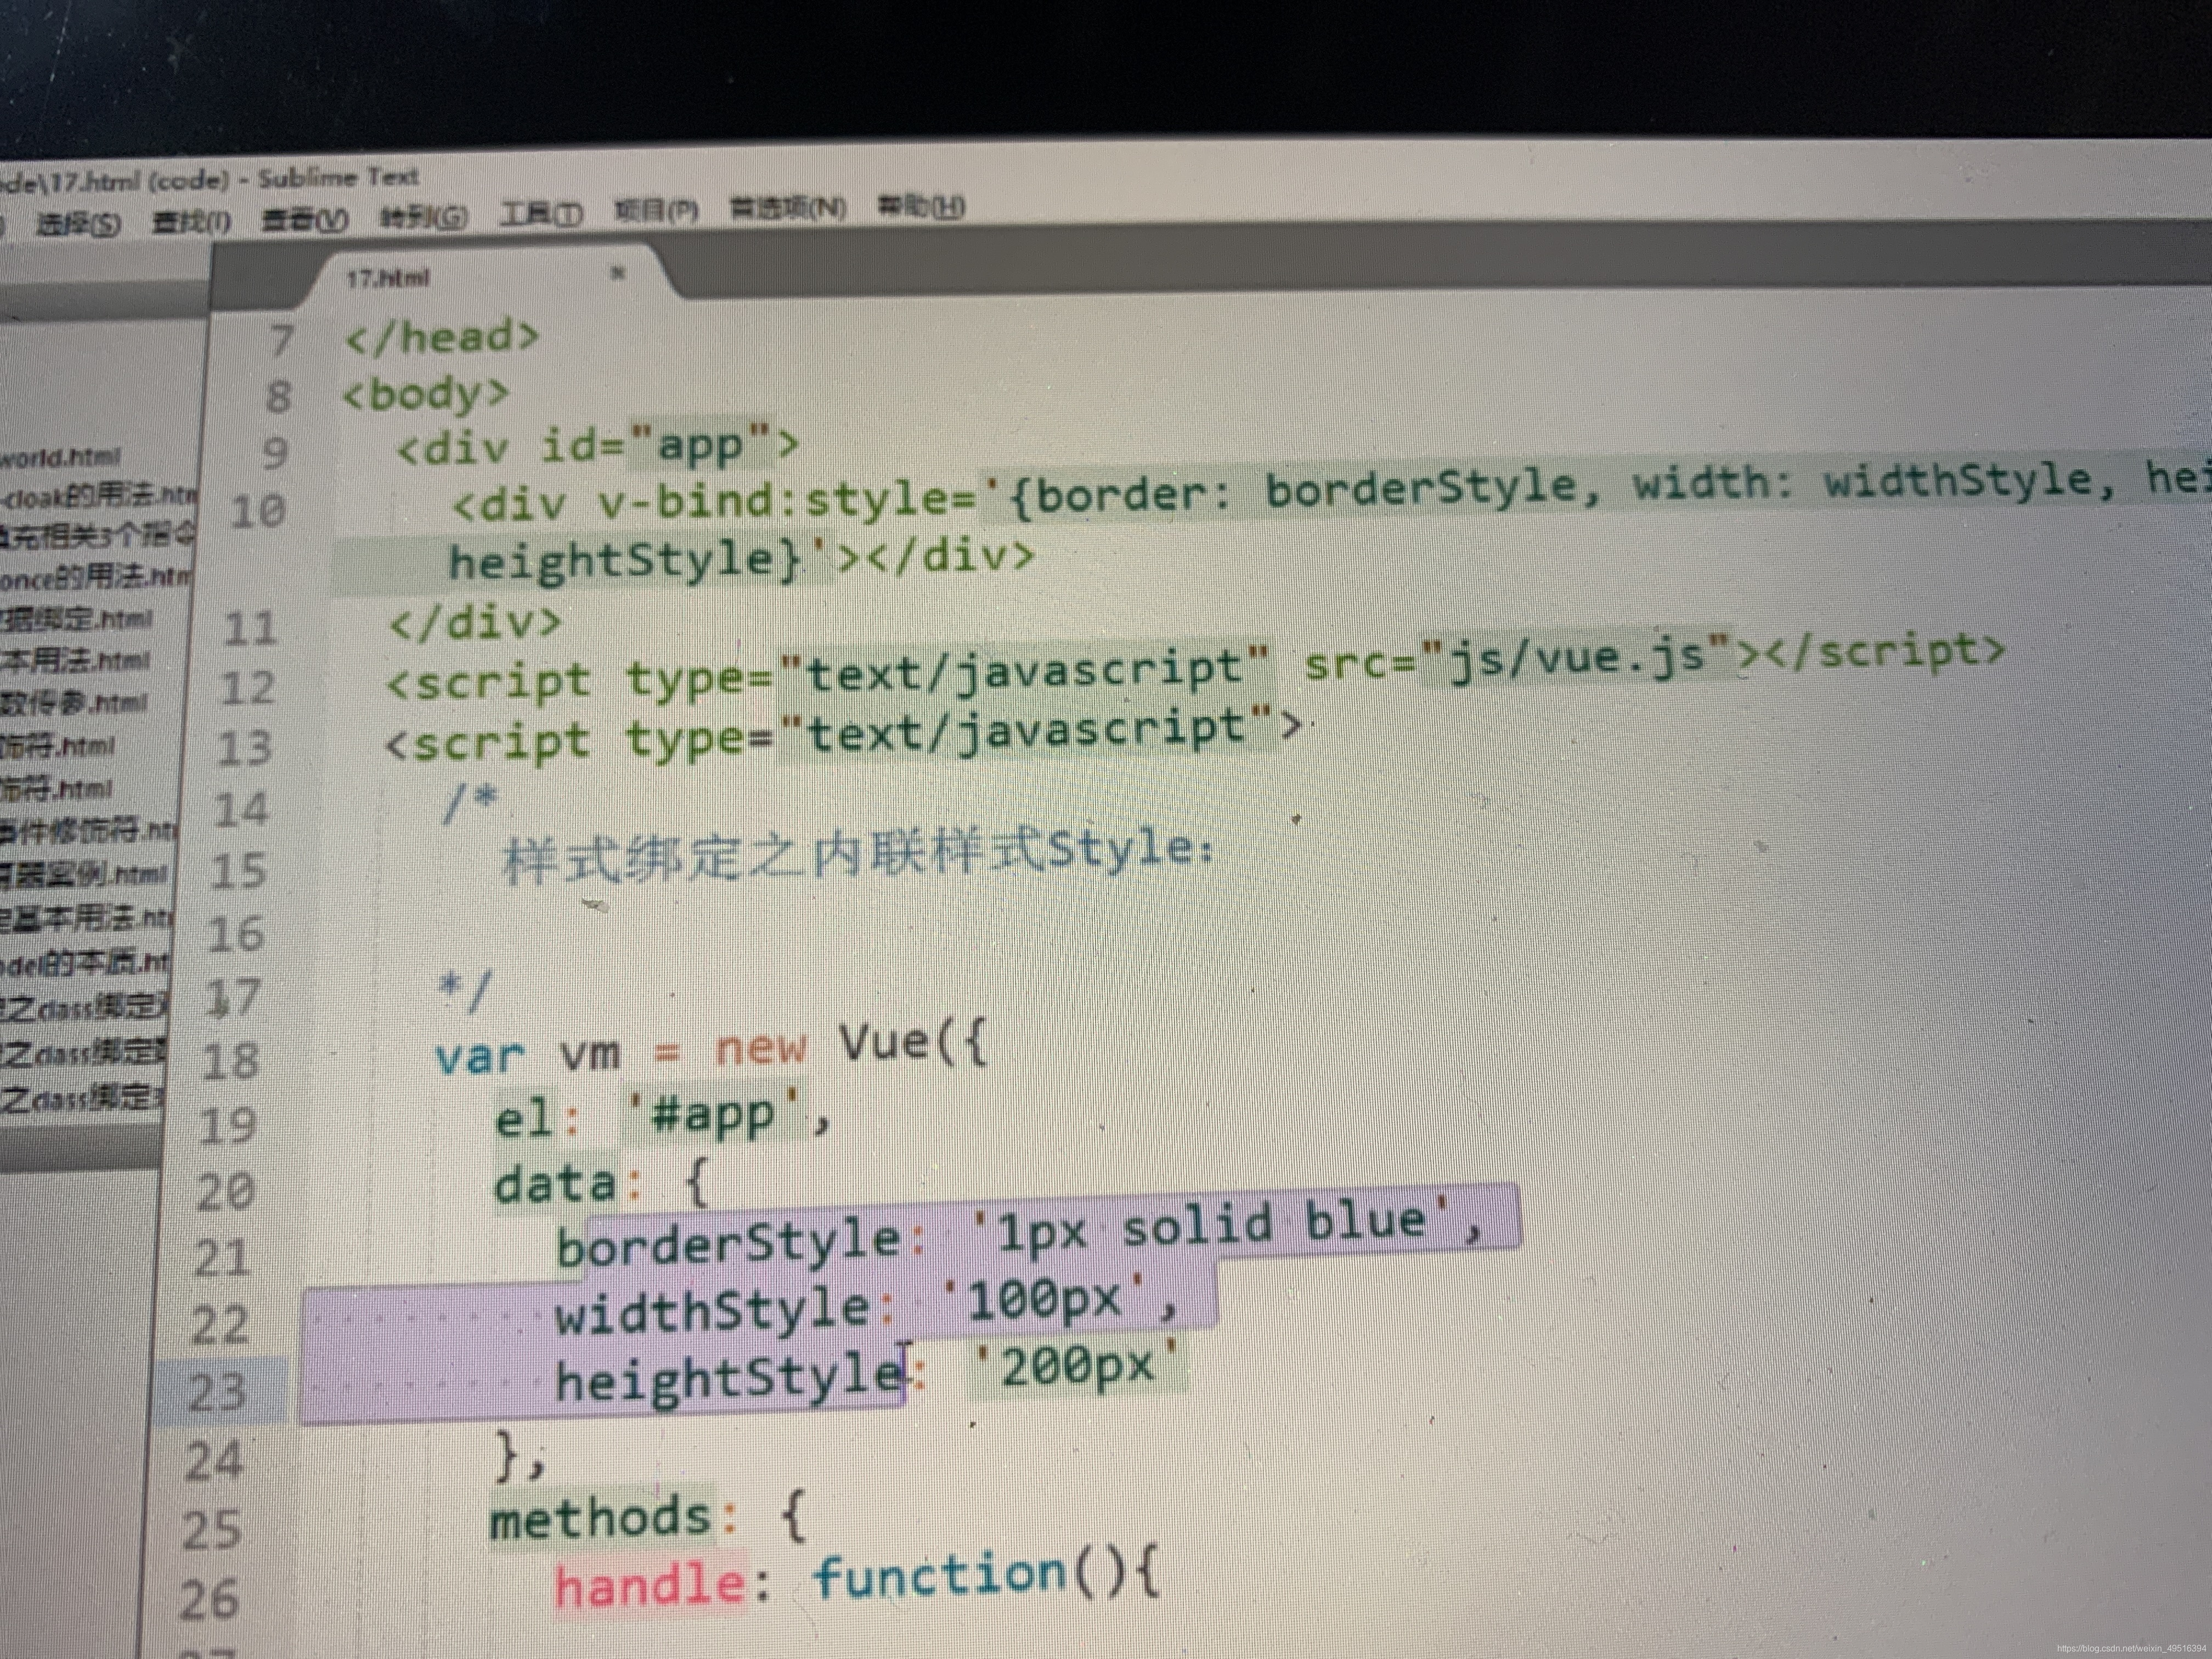Open the 件修饰符 sidebar file
Screen dimensions: 2212x1659
pyautogui.click(x=88, y=830)
